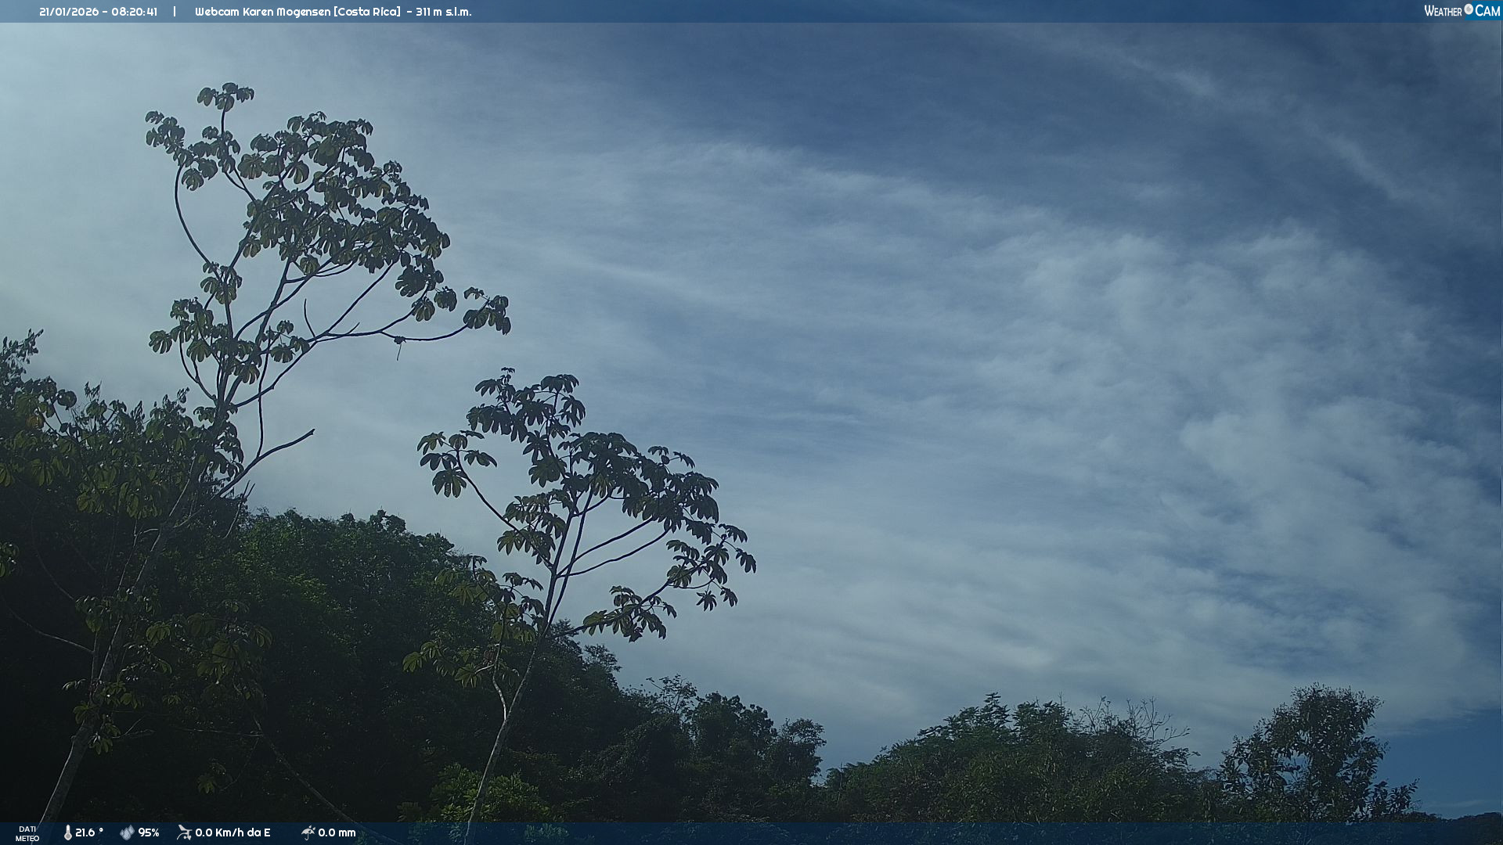Click the 0.0 Km/h da E wind reading
The height and width of the screenshot is (845, 1503).
[232, 833]
